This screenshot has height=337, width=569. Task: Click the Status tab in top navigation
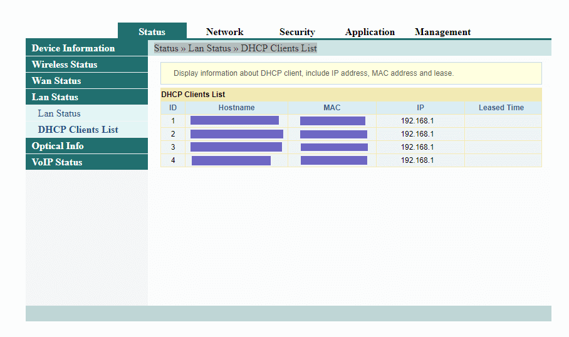coord(152,32)
